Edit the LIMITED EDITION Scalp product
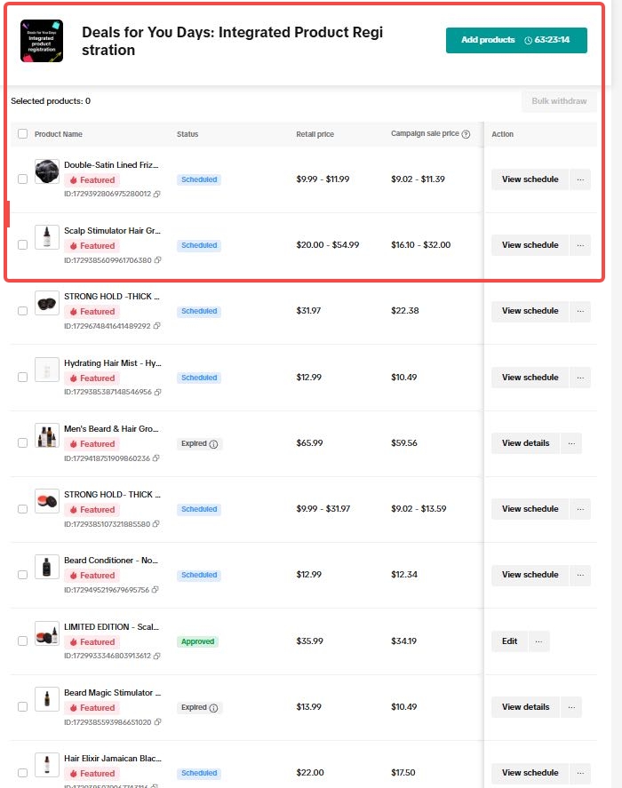 coord(509,641)
